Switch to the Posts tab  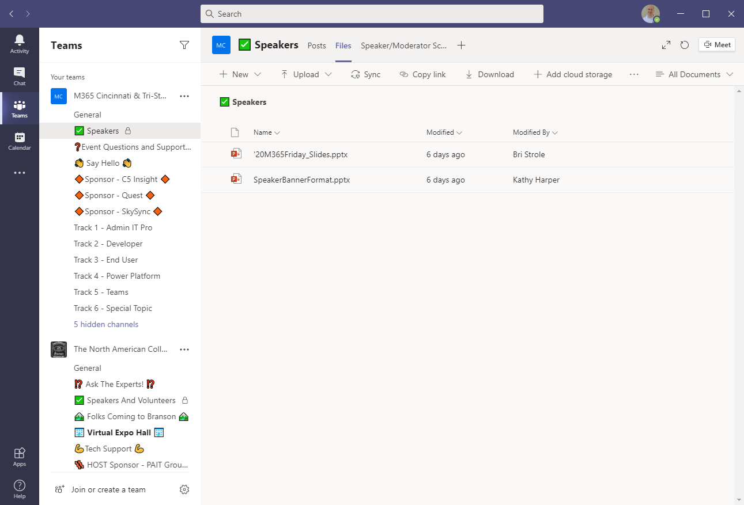pyautogui.click(x=317, y=45)
